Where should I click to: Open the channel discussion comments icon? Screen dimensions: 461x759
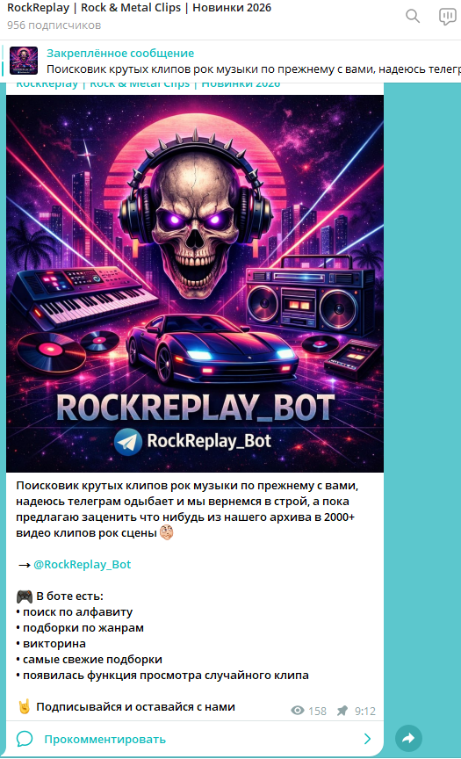point(448,17)
